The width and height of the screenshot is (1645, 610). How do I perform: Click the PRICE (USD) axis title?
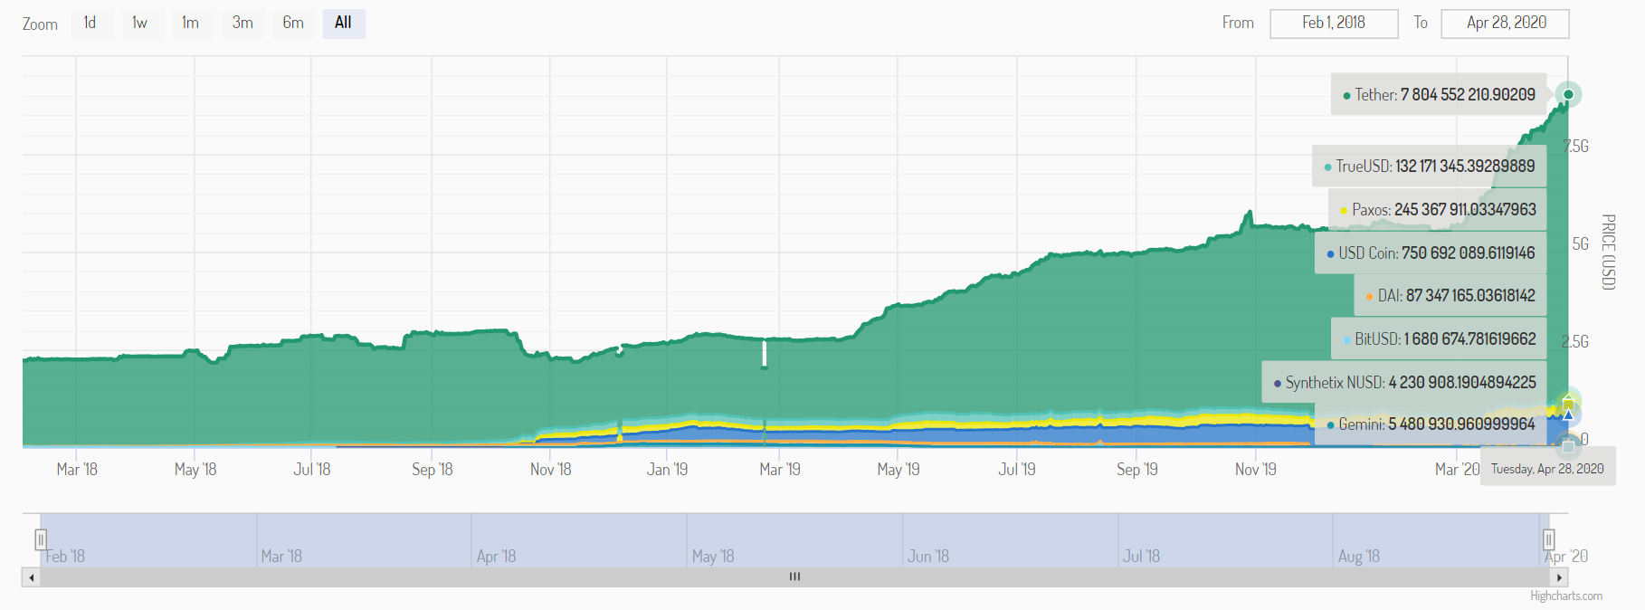tap(1608, 252)
